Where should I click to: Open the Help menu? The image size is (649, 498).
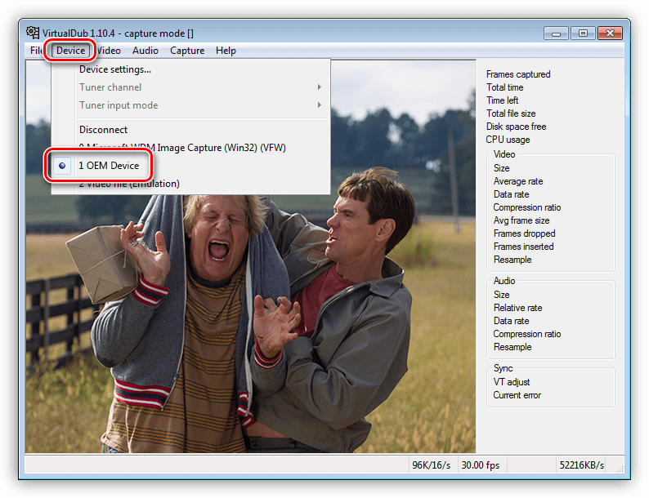226,51
